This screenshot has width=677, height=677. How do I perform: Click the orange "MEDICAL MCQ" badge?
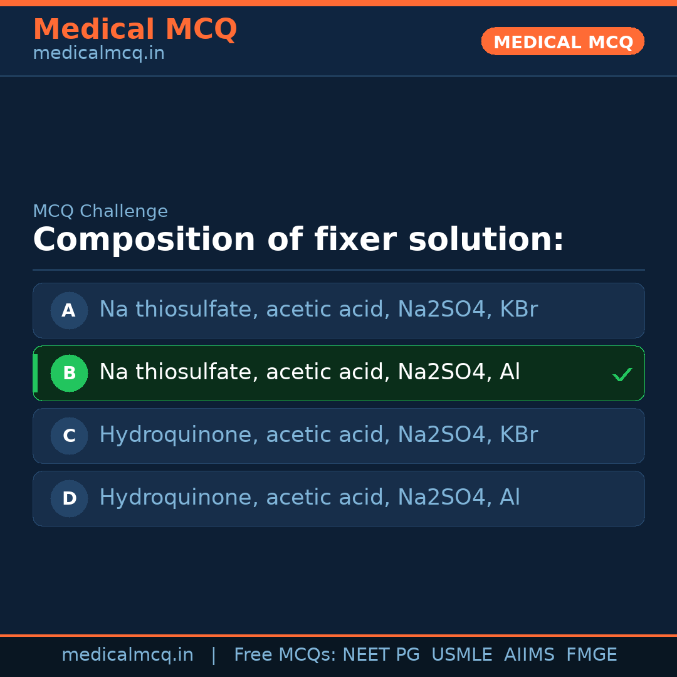pyautogui.click(x=563, y=41)
